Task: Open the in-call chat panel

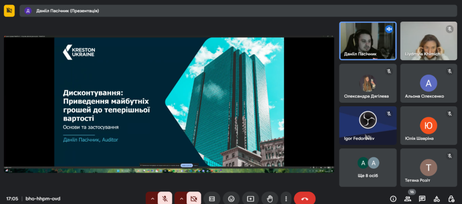Action: 422,199
